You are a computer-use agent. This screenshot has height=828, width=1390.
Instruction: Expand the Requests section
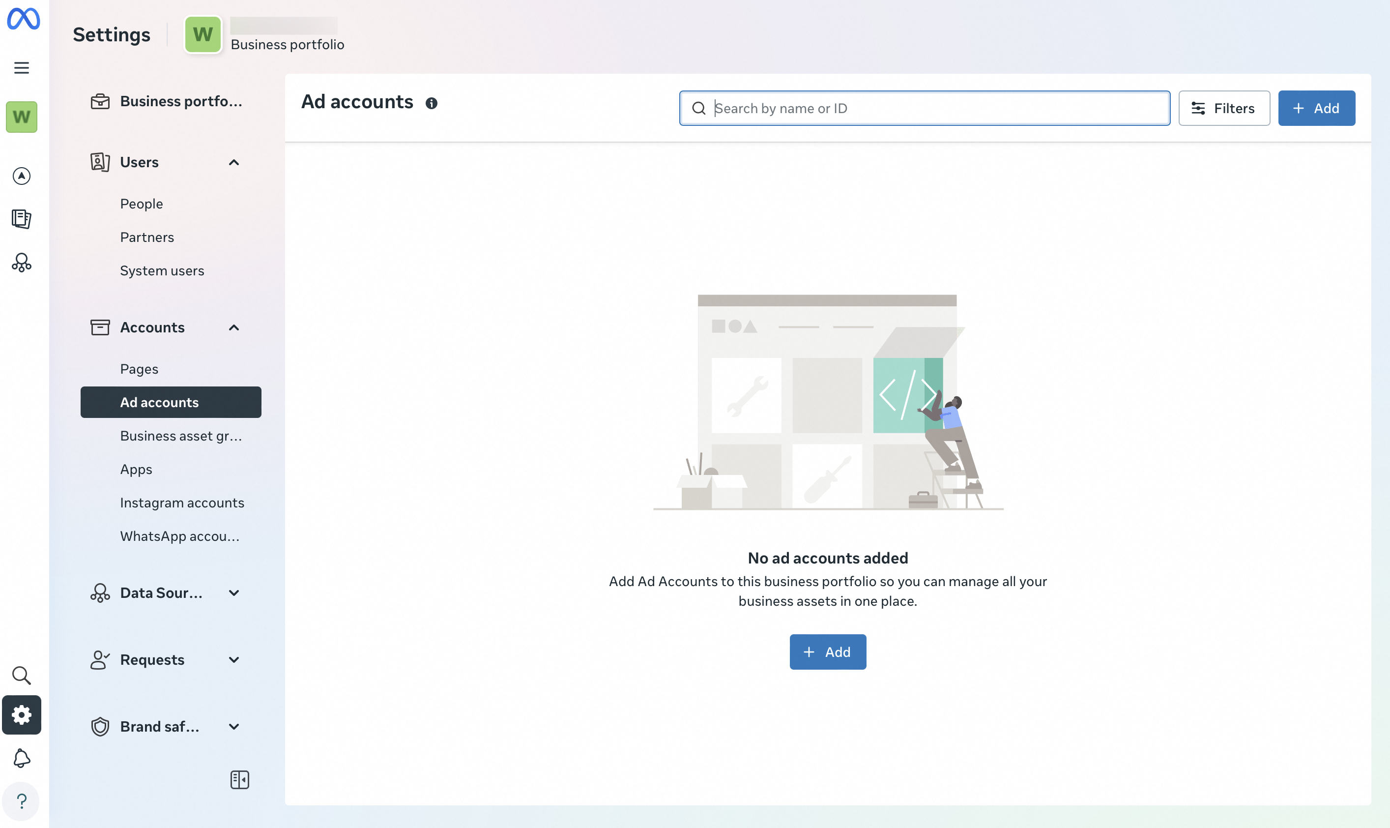[x=233, y=660]
